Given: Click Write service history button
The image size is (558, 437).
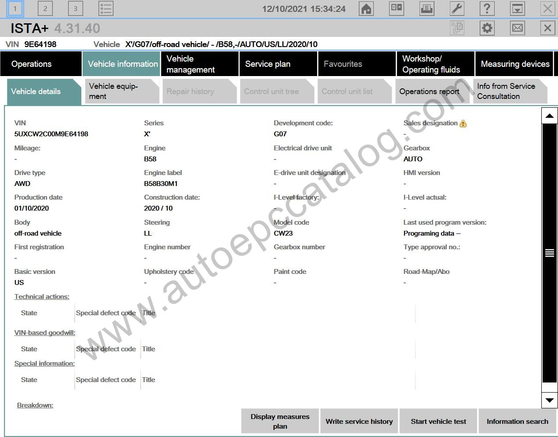Looking at the screenshot, I should [x=359, y=421].
